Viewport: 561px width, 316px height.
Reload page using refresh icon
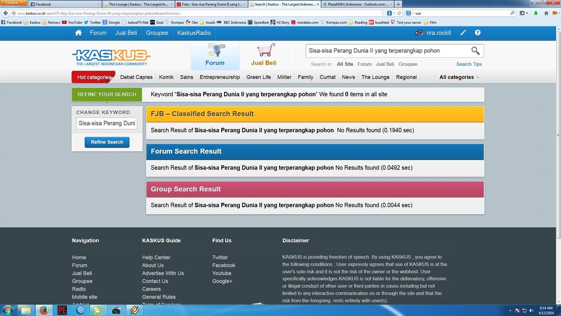pyautogui.click(x=399, y=13)
